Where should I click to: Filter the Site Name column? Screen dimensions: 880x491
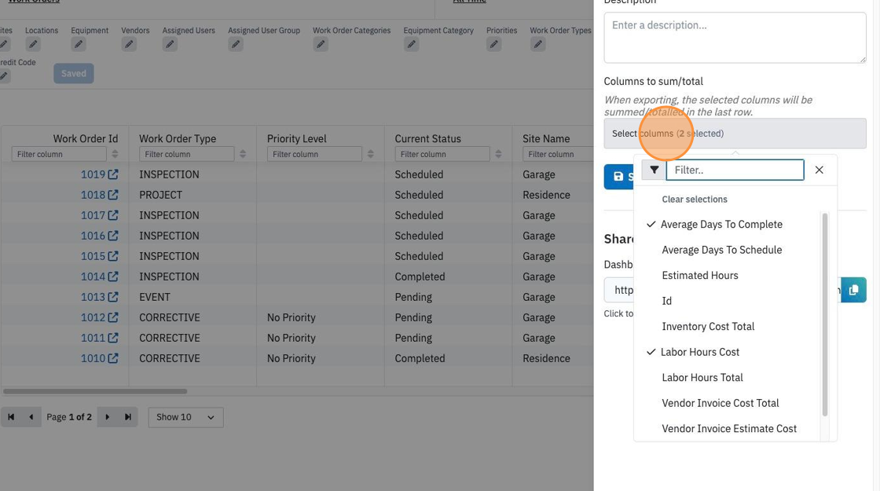click(559, 154)
